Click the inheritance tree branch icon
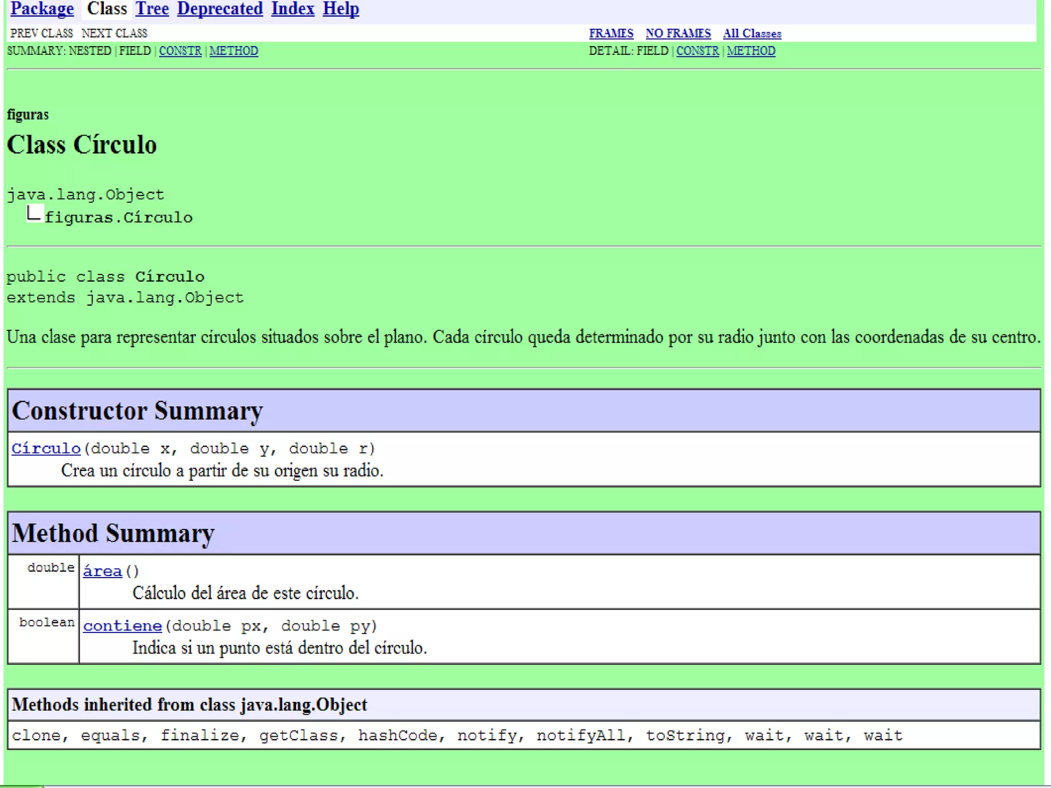 pyautogui.click(x=33, y=213)
